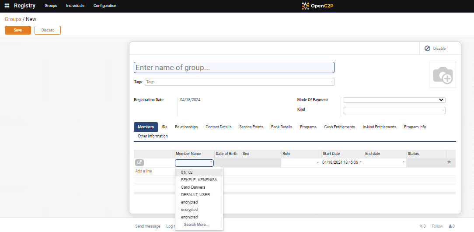This screenshot has height=232, width=474.
Task: Click Search More in member dropdown
Action: tap(196, 225)
